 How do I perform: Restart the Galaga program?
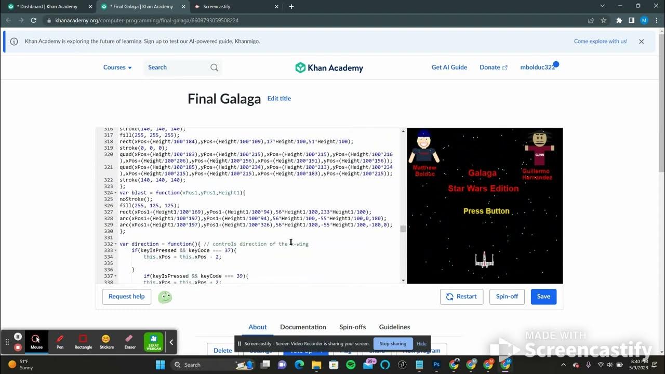461,297
